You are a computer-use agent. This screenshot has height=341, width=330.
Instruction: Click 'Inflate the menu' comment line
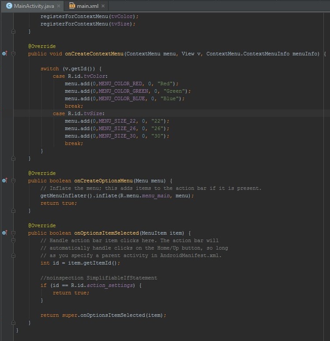click(151, 188)
